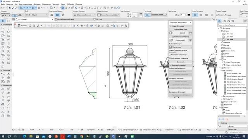Open Windows Start menu
Screen dimensions: 248x139
click(x=3, y=136)
